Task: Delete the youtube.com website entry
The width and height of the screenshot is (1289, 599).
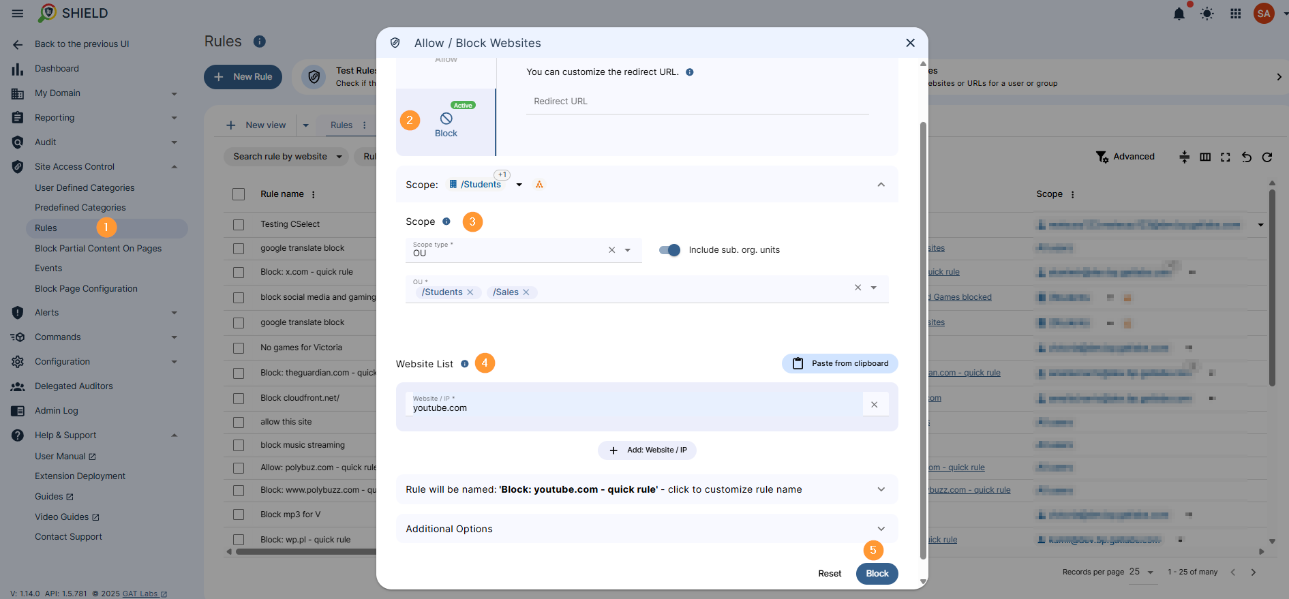Action: tap(875, 405)
